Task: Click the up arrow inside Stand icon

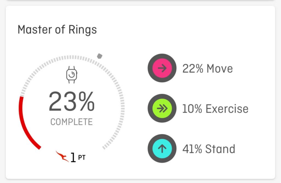Action: [x=162, y=149]
